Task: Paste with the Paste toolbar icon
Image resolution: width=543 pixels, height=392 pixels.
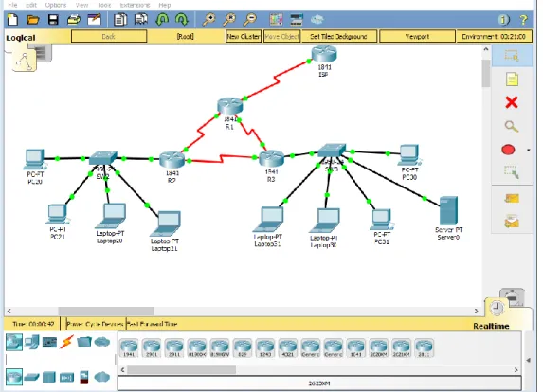Action: (141, 19)
